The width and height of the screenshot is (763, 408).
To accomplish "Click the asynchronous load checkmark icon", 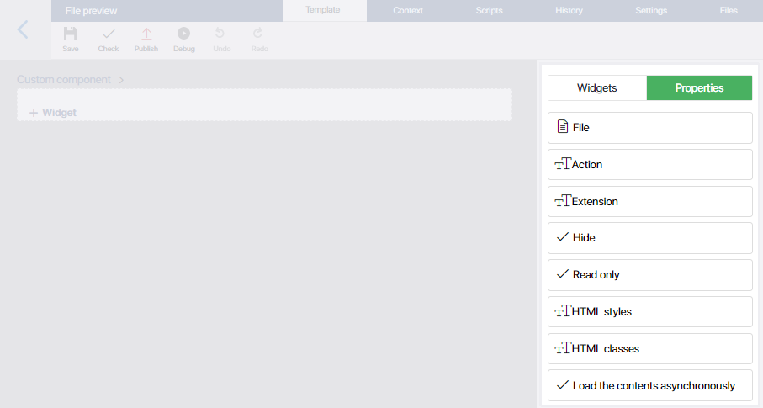I will click(563, 384).
